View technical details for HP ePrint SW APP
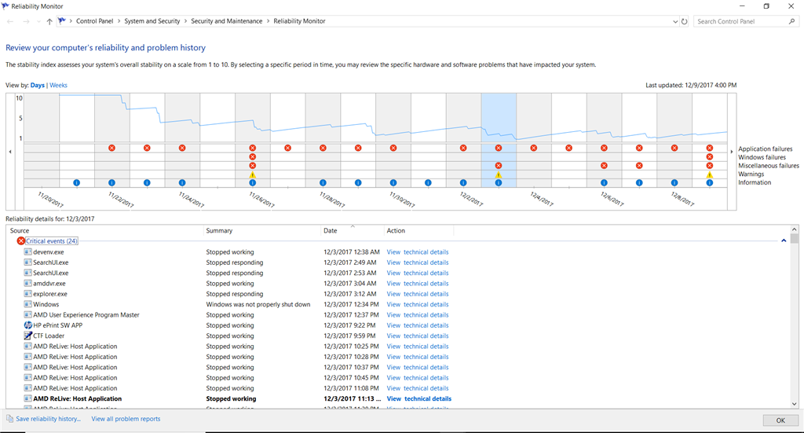 (x=418, y=325)
